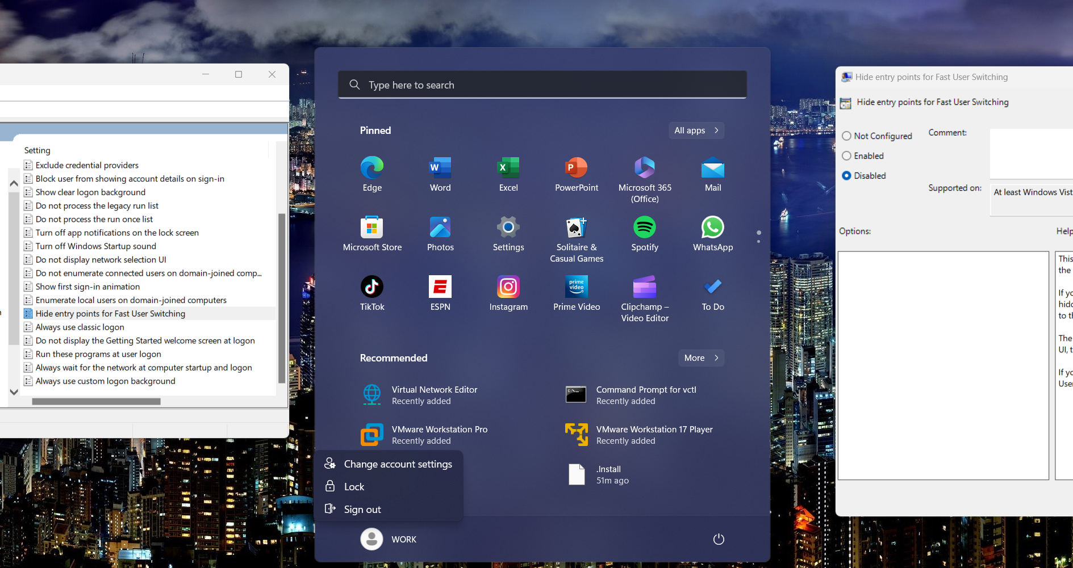Click the pinned apps page indicator dots
Viewport: 1073px width, 568px height.
point(758,237)
